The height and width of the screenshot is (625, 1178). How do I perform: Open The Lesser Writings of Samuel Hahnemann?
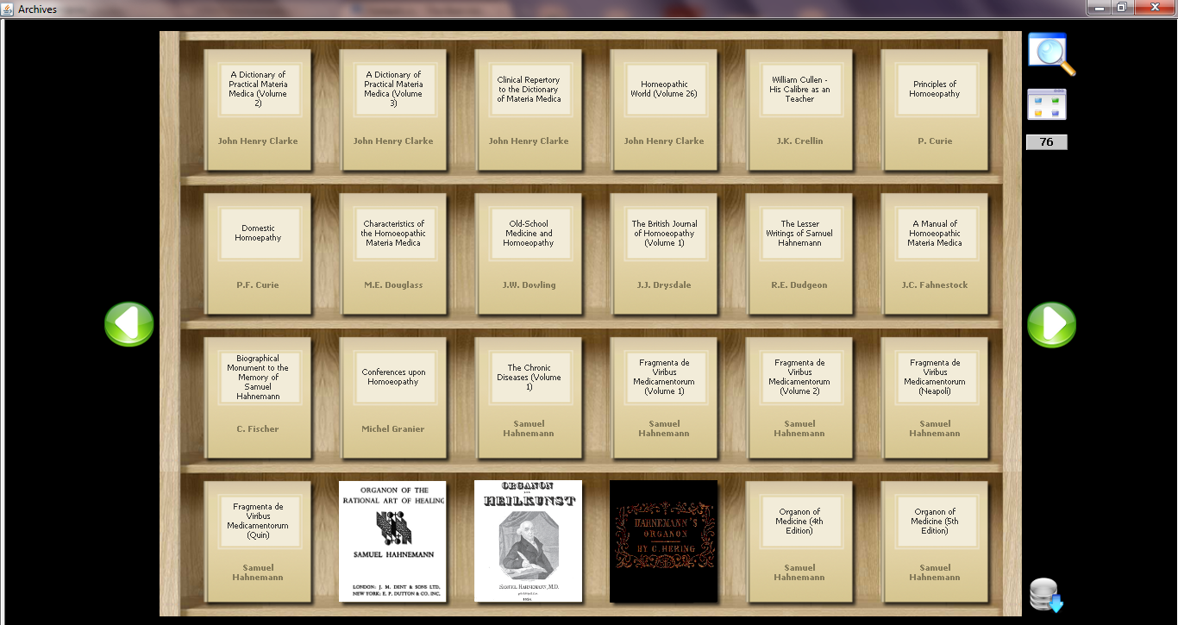pyautogui.click(x=799, y=253)
